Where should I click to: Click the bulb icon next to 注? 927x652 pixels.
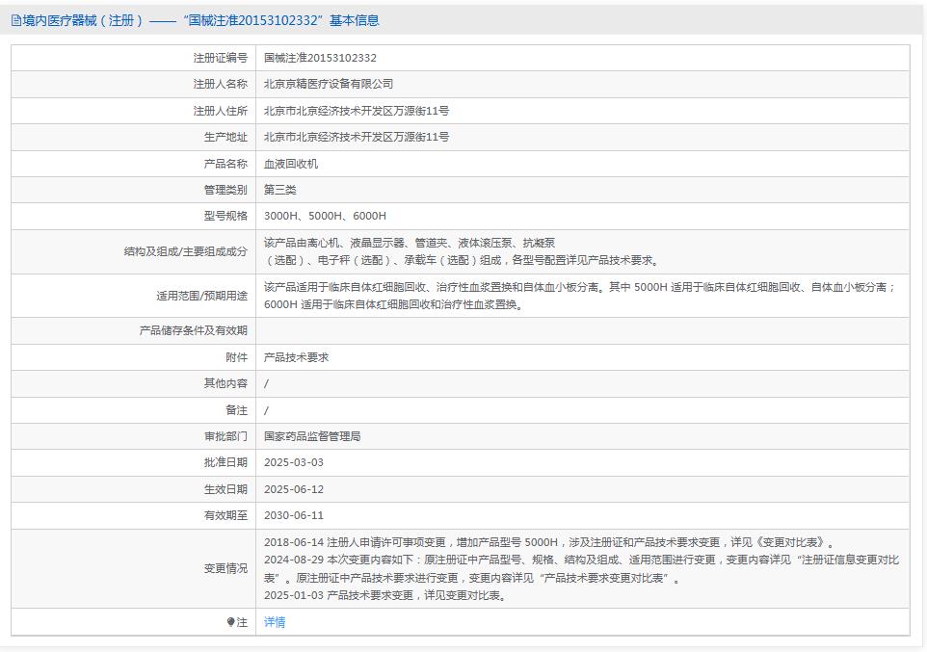[x=230, y=622]
